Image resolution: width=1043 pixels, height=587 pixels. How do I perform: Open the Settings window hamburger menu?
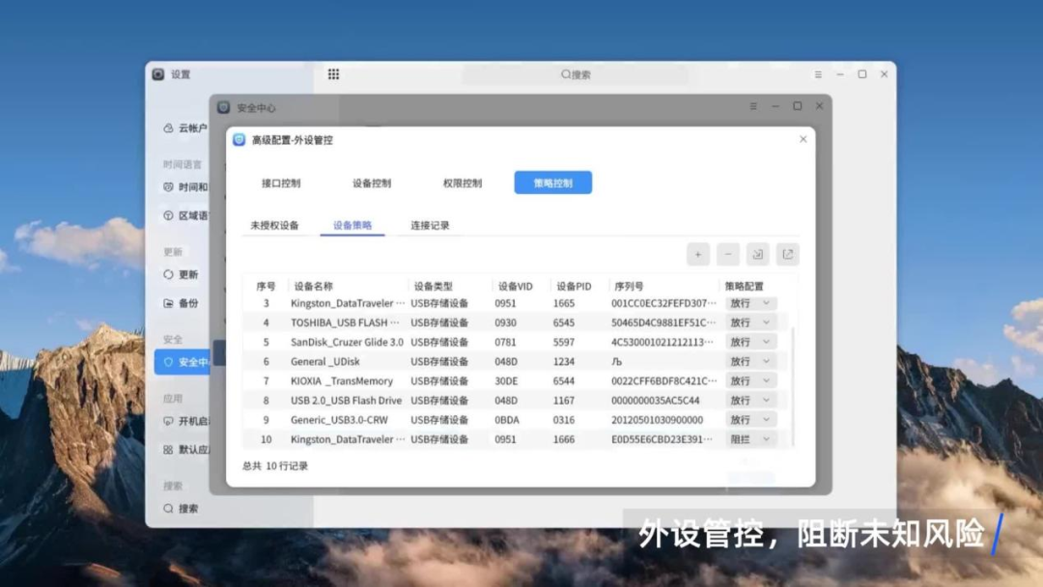click(818, 74)
